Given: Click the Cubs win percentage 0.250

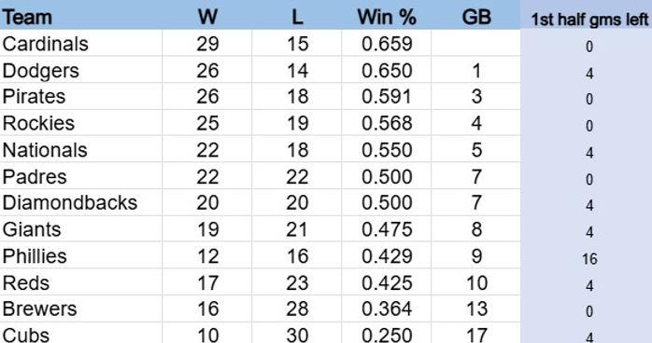Looking at the screenshot, I should click(387, 335).
